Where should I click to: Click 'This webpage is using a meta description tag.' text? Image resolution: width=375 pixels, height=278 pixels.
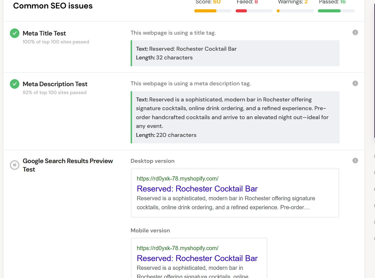(x=191, y=83)
